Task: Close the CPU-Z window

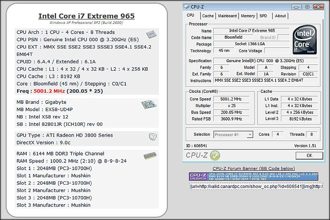Action: [318, 7]
